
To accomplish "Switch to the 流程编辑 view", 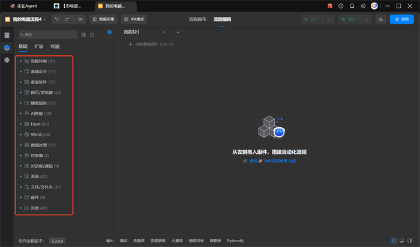I will [222, 19].
